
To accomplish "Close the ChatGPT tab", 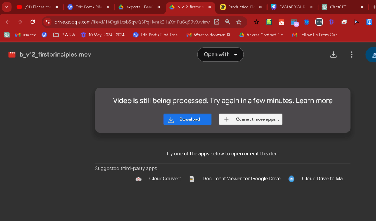I will [x=362, y=7].
